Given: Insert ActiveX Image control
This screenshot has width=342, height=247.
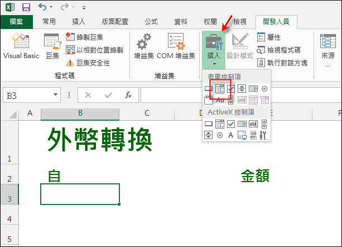Looking at the screenshot, I should 242,135.
